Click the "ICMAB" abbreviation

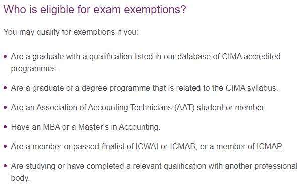pyautogui.click(x=183, y=146)
